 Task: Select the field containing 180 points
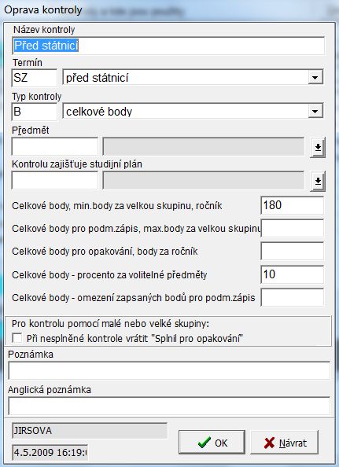coord(293,205)
